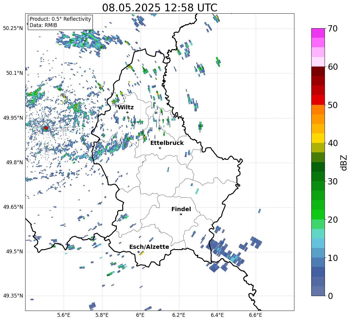This screenshot has height=321, width=351.
Task: Click the 50.1°N latitude label
Action: click(x=15, y=73)
